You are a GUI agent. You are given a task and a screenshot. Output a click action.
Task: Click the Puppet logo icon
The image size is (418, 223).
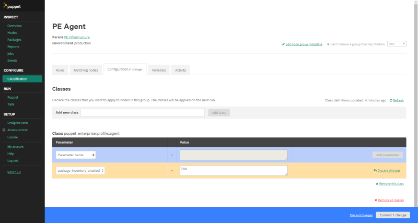[6, 6]
